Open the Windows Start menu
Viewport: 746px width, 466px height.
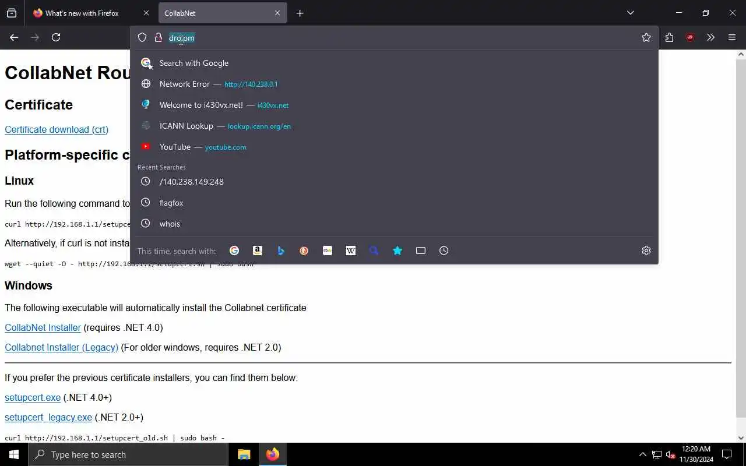tap(14, 454)
